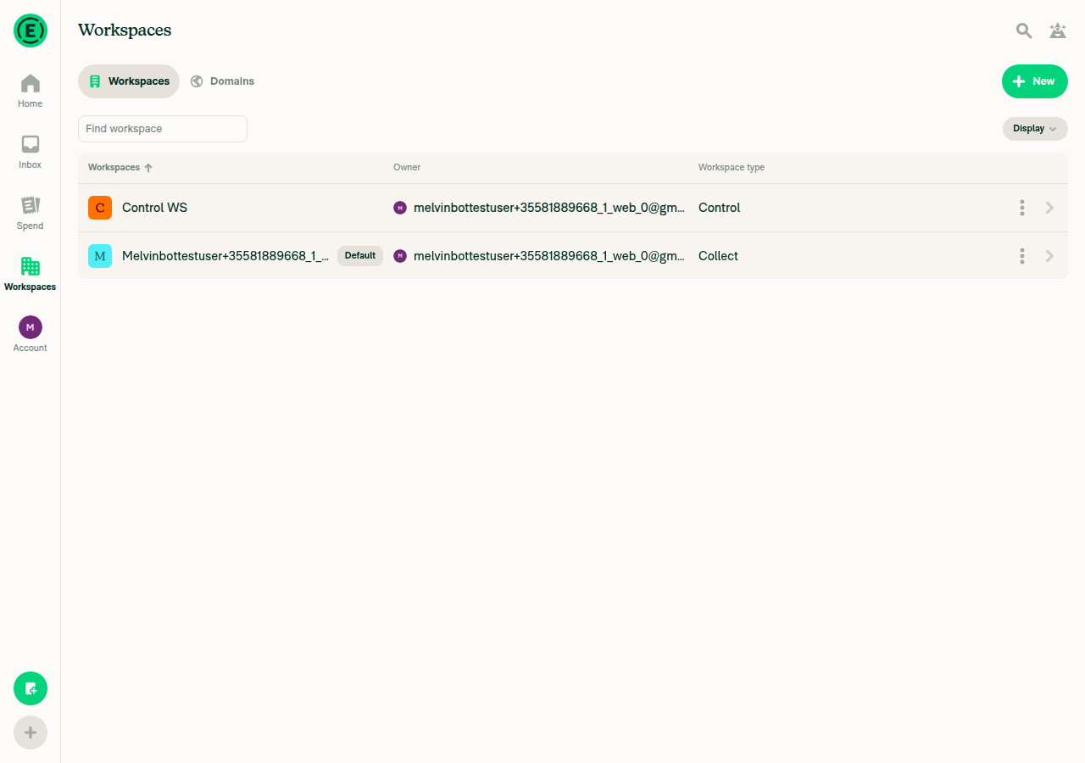Click the orange C avatar of Control WS
Screen dimensions: 1085x763
click(x=100, y=208)
